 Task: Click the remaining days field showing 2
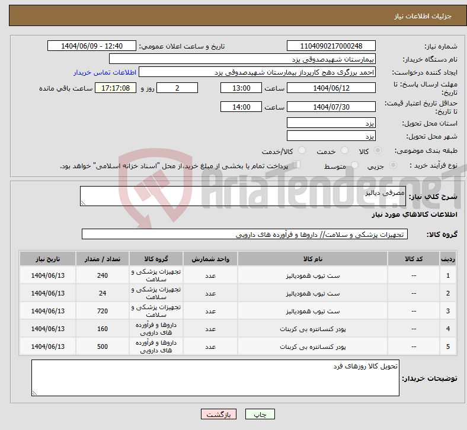(177, 88)
